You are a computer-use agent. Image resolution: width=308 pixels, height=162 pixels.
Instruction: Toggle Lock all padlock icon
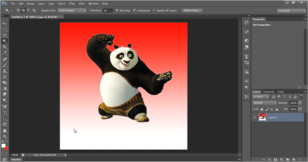pos(277,109)
